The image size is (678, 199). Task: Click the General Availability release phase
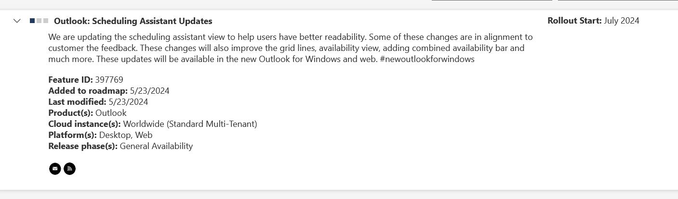[156, 146]
